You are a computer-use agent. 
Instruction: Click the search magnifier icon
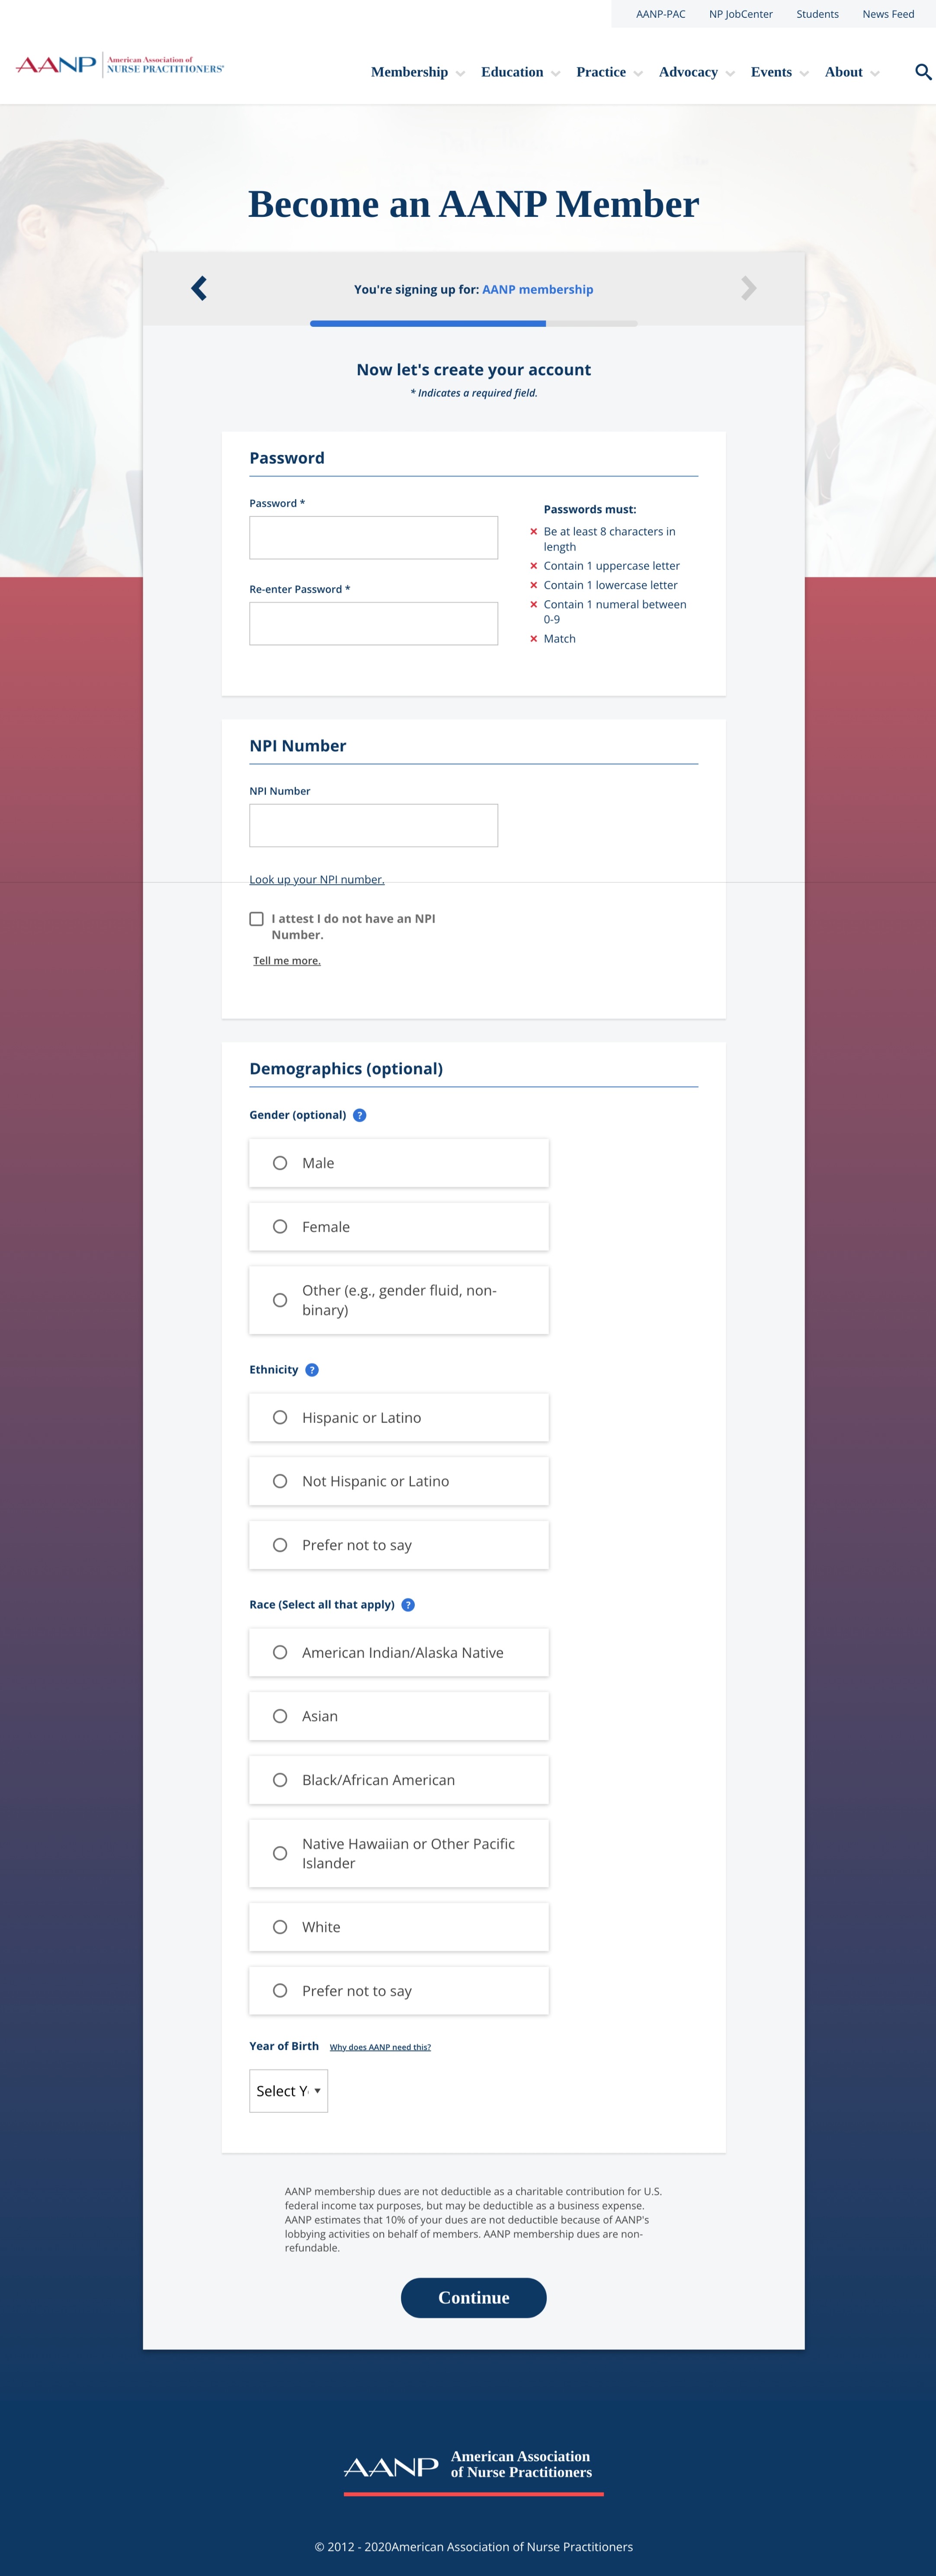click(923, 72)
